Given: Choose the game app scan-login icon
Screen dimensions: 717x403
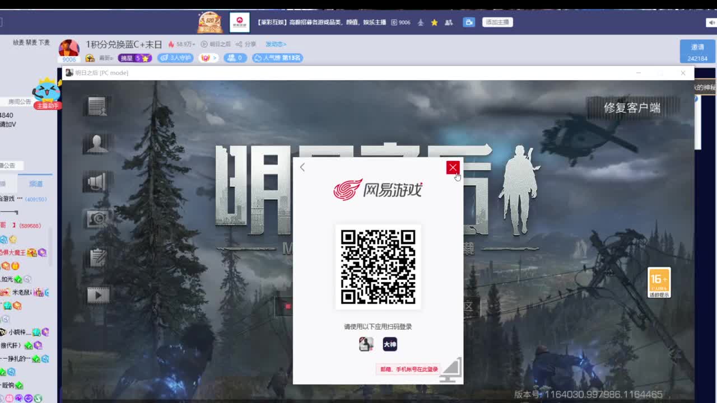Looking at the screenshot, I should pos(366,344).
